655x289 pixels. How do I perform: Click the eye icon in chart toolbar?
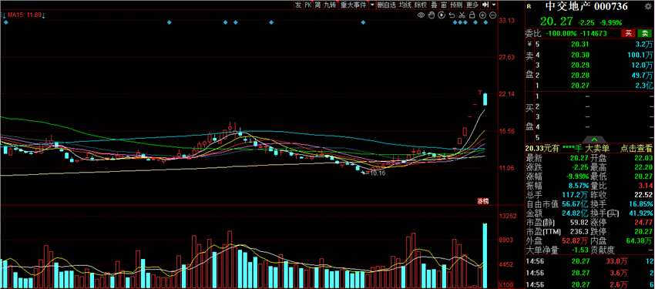pyautogui.click(x=421, y=15)
